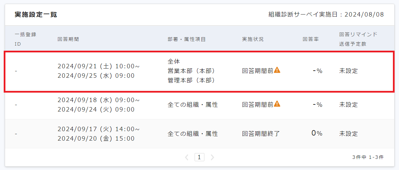Go to next page arrow
Viewport: 399px width, 170px height.
(x=212, y=157)
